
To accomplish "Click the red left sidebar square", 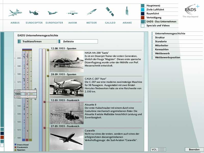I will pos(2,137).
